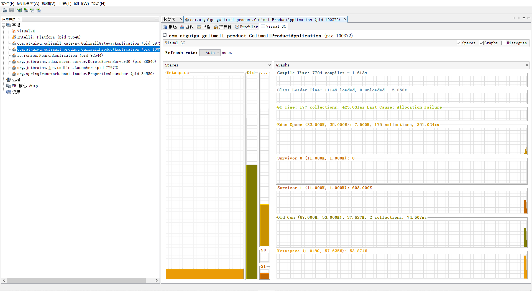Click the Java icon on GulimallProductApplication tab
532x291 pixels.
pos(187,19)
